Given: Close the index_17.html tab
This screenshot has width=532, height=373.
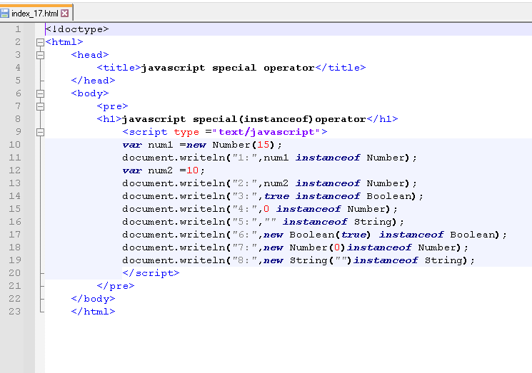Looking at the screenshot, I should click(65, 14).
